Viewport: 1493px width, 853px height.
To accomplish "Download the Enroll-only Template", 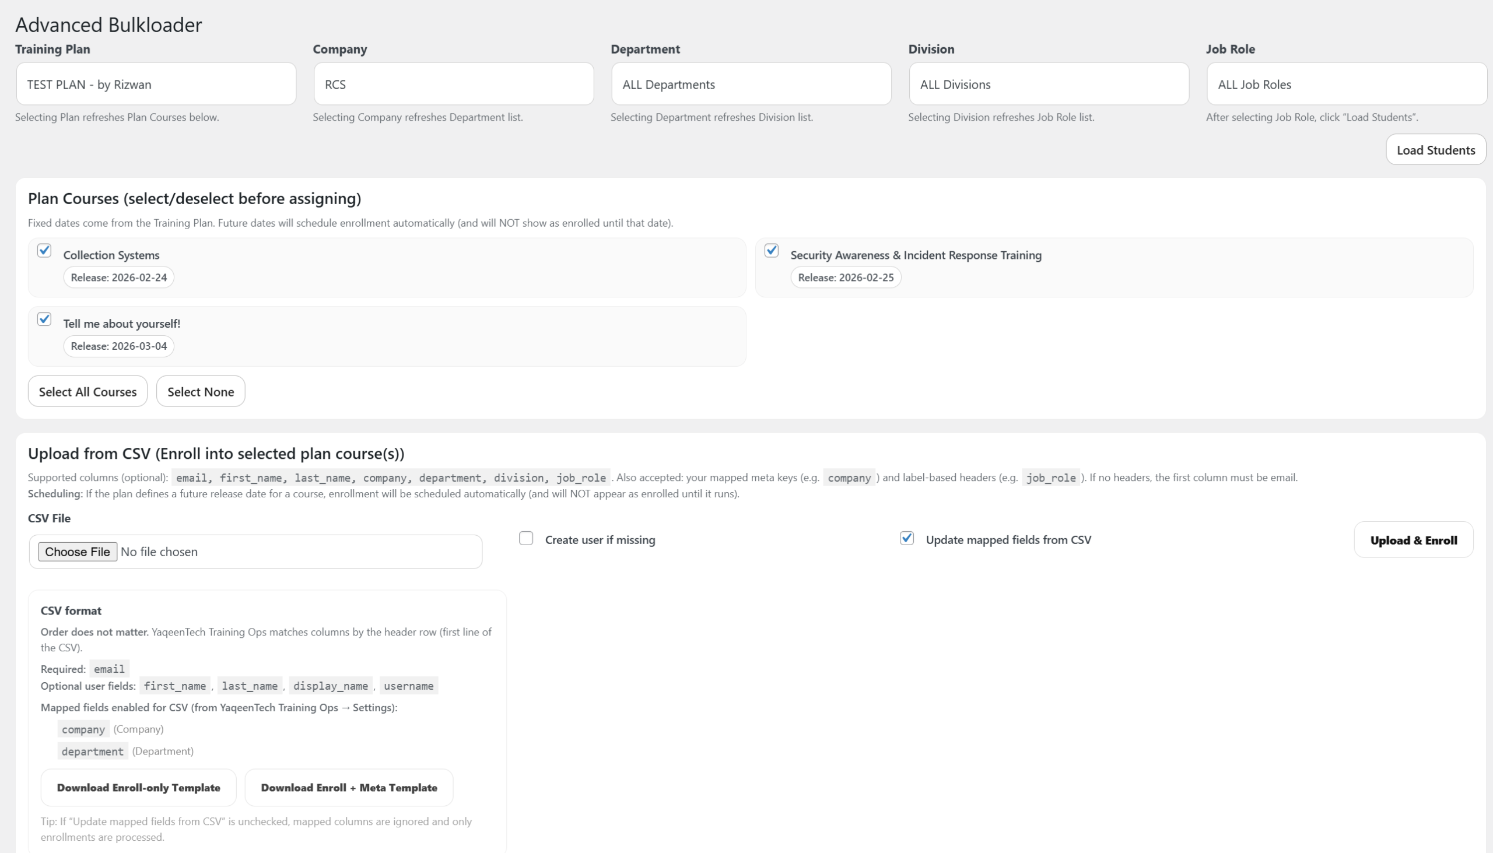I will [x=138, y=788].
